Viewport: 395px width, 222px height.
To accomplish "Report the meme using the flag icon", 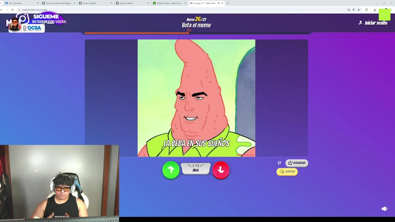I will coord(280,163).
